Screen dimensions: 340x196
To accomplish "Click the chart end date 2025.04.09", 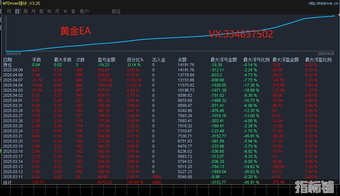I will coord(326,54).
